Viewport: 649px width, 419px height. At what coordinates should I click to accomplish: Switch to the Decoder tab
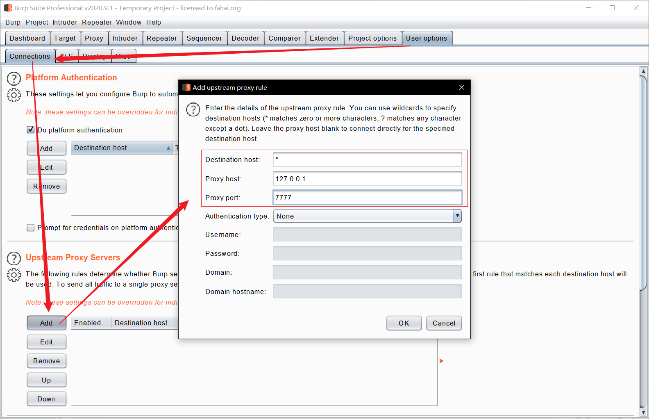tap(245, 38)
